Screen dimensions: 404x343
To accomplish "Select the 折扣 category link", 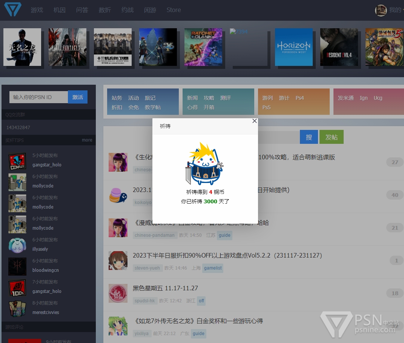I will 117,107.
